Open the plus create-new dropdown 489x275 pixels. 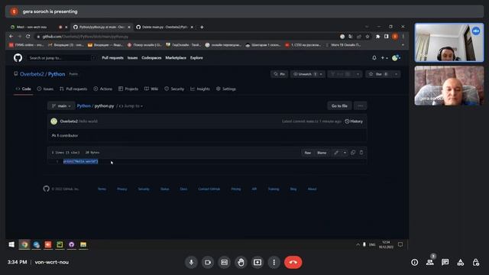pyautogui.click(x=384, y=58)
